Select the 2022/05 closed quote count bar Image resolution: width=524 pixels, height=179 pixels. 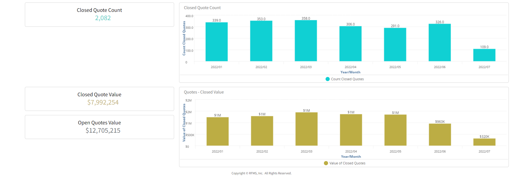(x=395, y=44)
